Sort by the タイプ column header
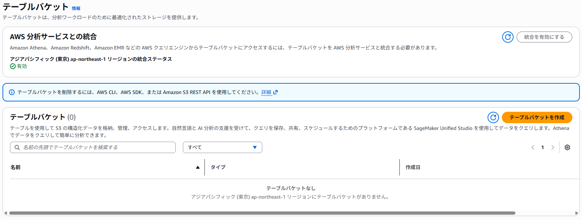 218,167
